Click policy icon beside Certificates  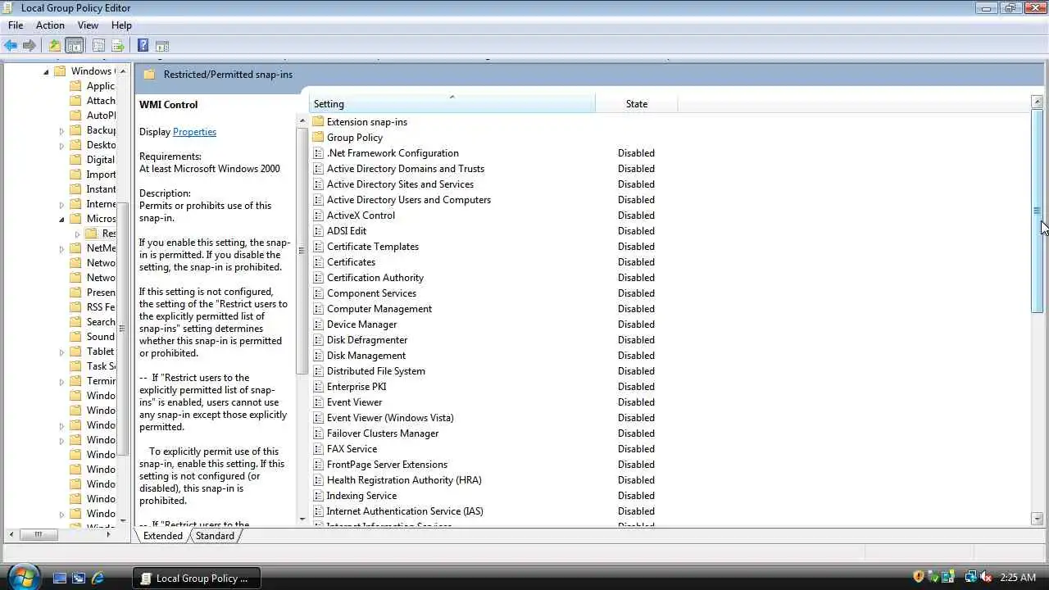(x=319, y=262)
